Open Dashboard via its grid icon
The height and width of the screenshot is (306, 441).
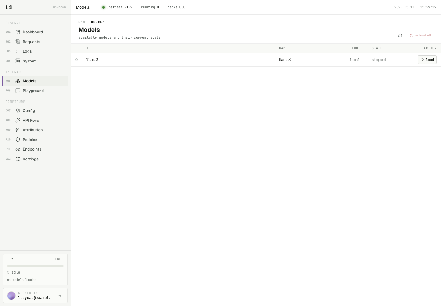(x=18, y=32)
